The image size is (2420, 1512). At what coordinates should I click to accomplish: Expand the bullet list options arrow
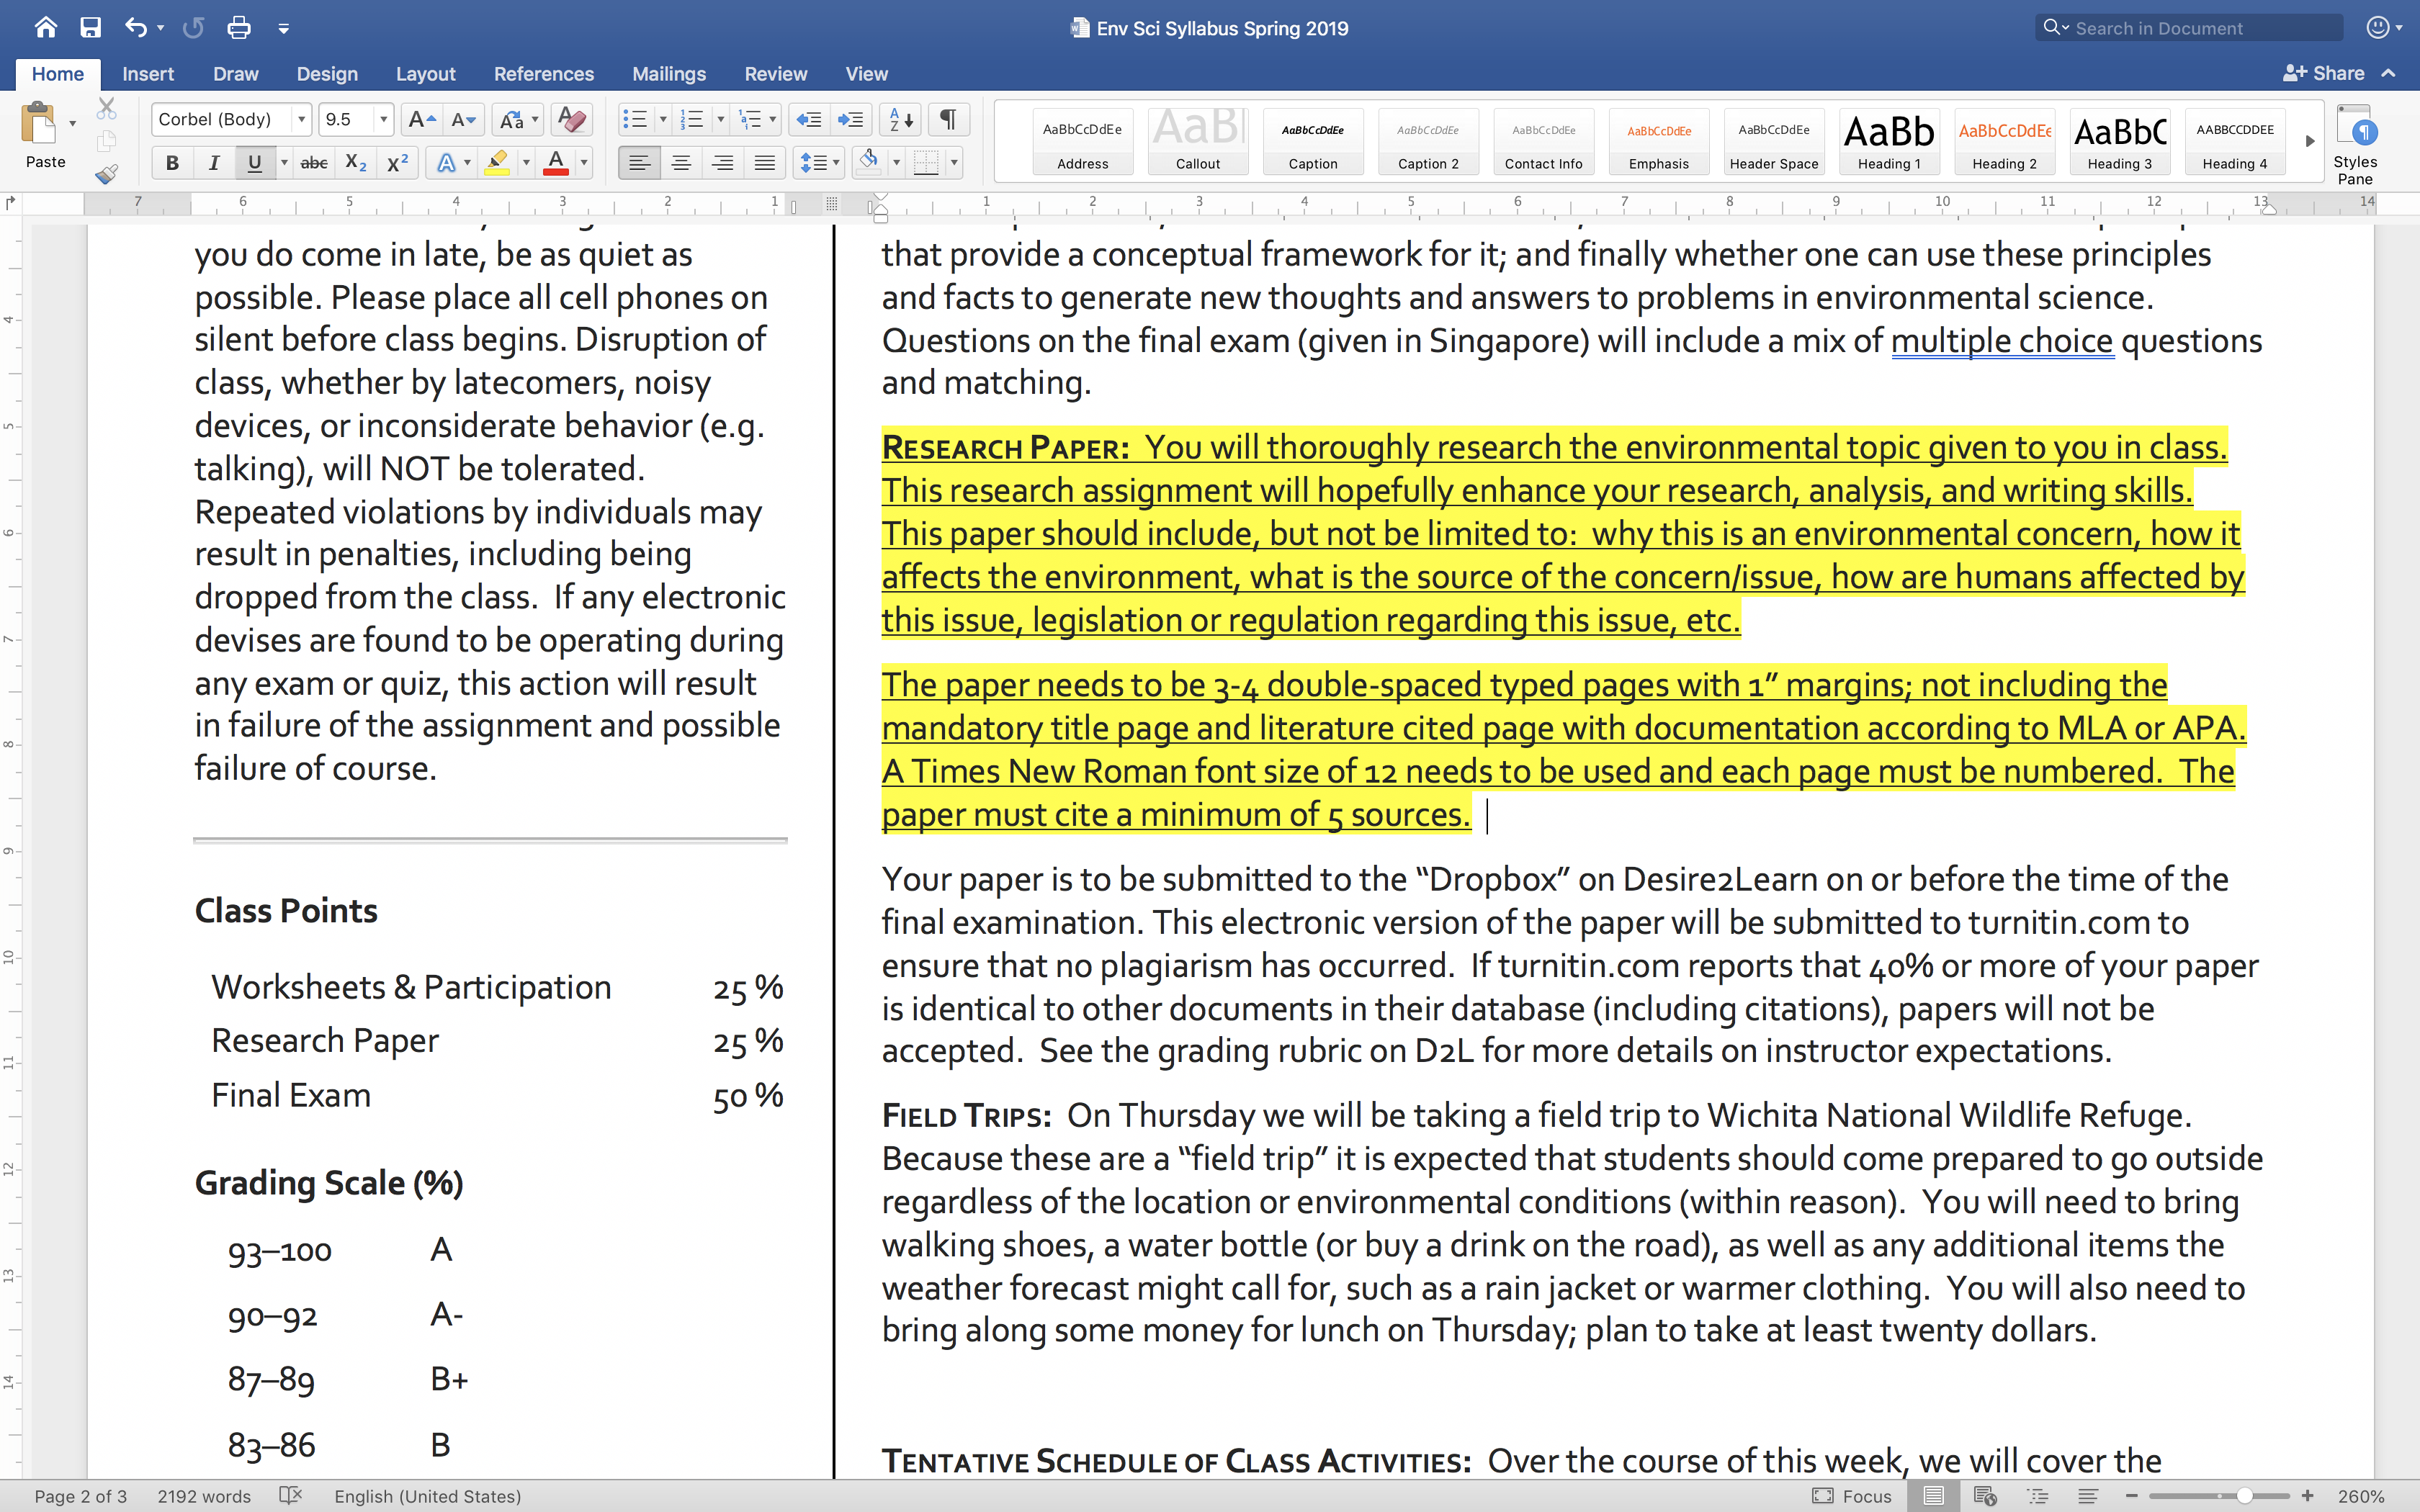(662, 120)
